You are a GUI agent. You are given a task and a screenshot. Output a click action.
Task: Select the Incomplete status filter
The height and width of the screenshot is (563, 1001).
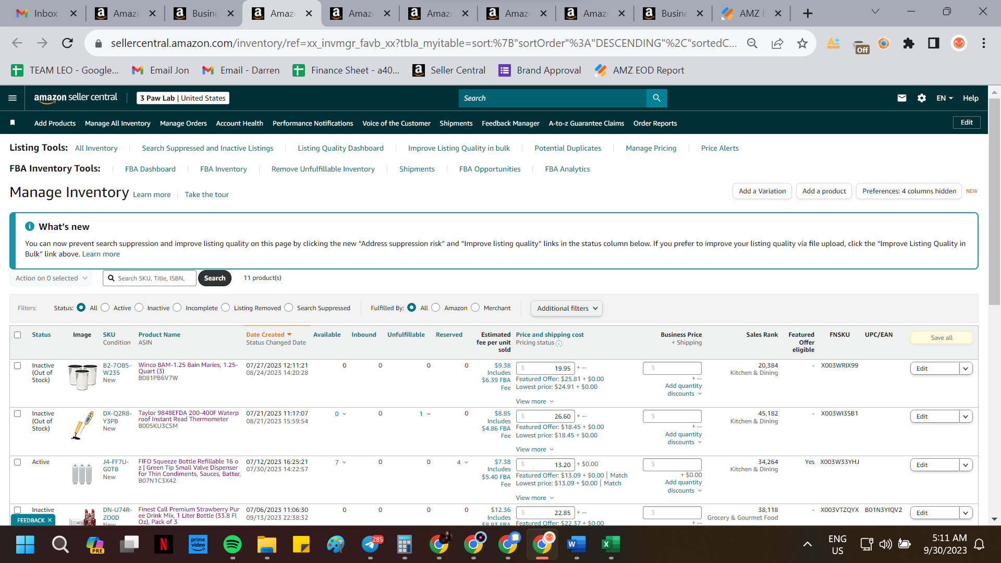[177, 308]
